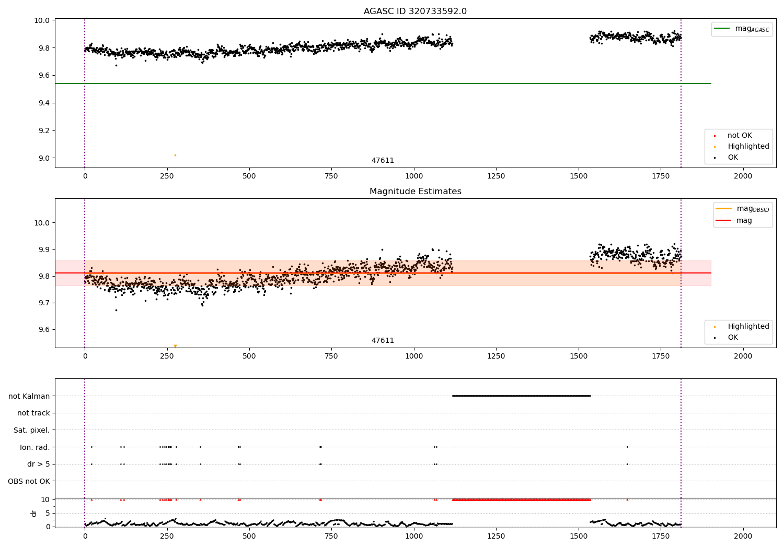Click the '1250' tick below the top plot
The image size is (784, 548).
pyautogui.click(x=496, y=176)
